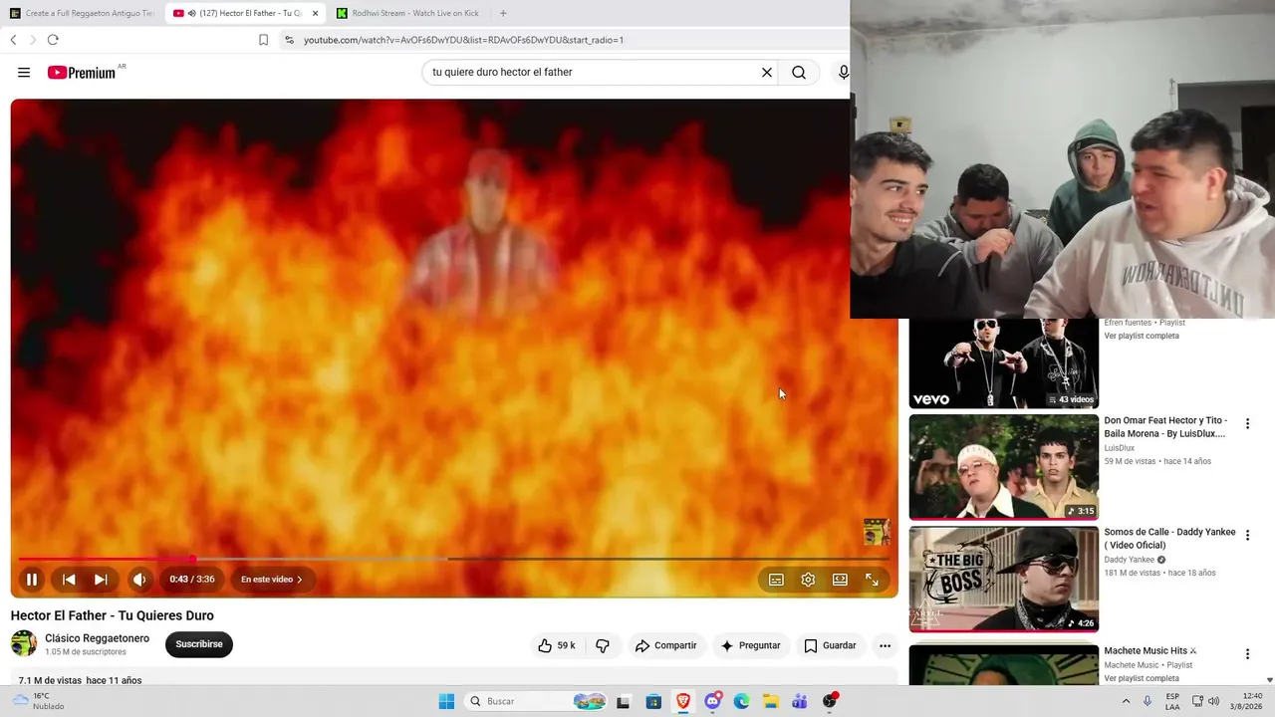Screen dimensions: 1275x717
Task: Open the Preguntar AI button
Action: [x=750, y=645]
